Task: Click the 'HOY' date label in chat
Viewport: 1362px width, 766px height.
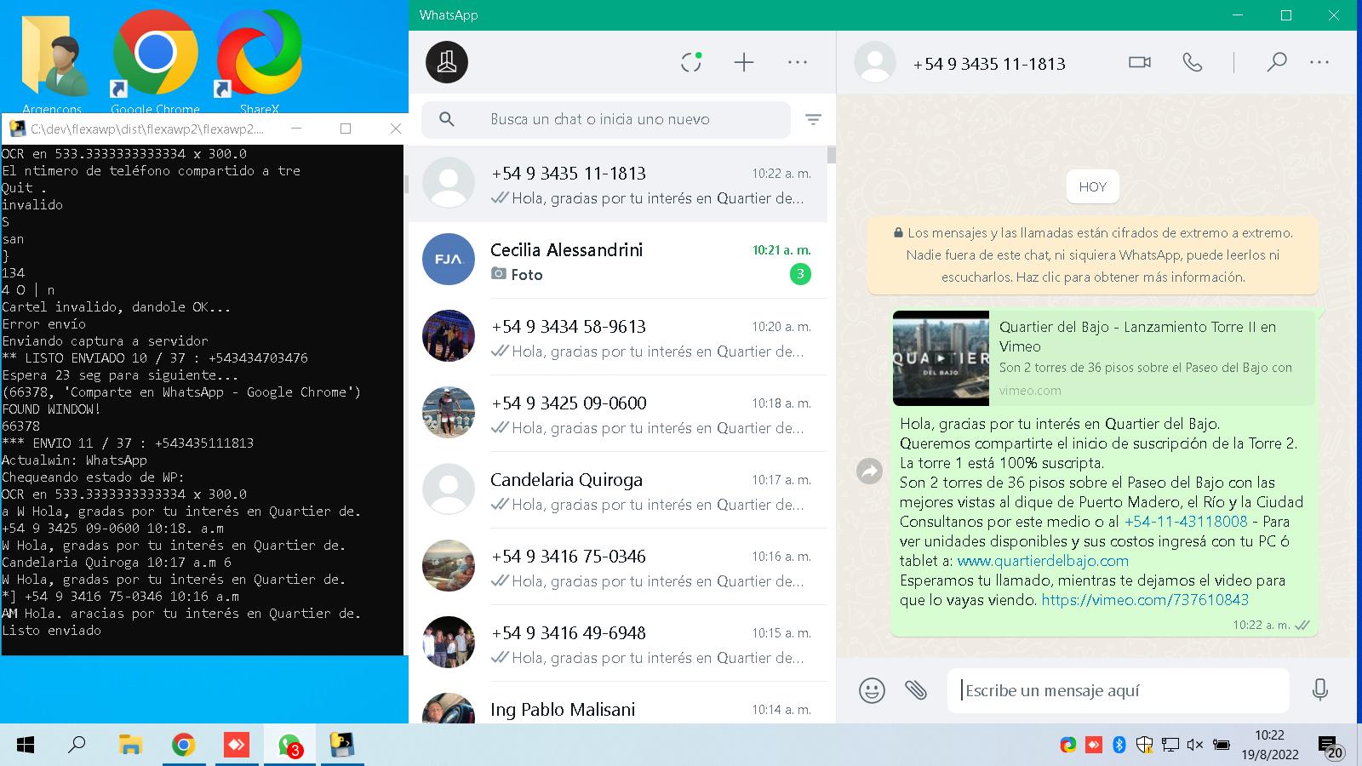Action: [x=1093, y=186]
